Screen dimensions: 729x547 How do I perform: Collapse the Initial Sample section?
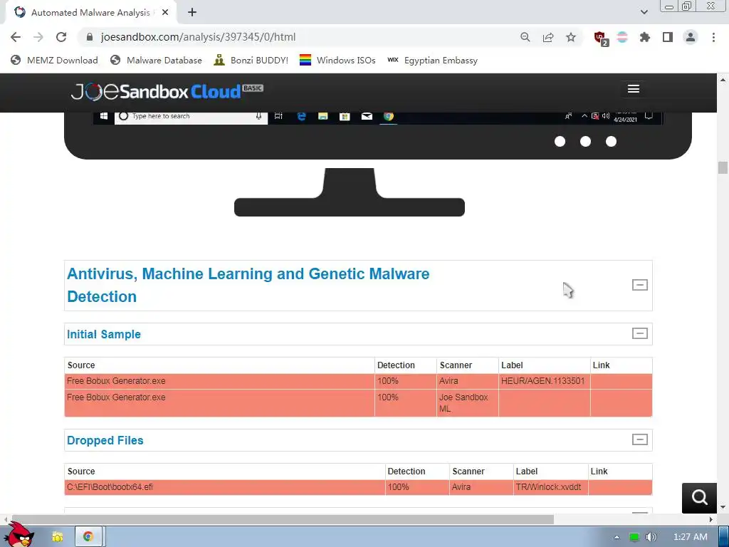pyautogui.click(x=640, y=333)
